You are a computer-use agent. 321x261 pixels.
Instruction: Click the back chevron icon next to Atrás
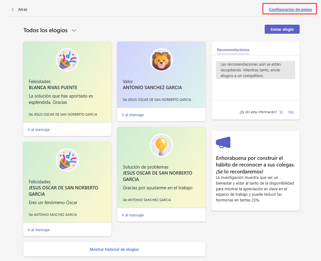pos(13,9)
